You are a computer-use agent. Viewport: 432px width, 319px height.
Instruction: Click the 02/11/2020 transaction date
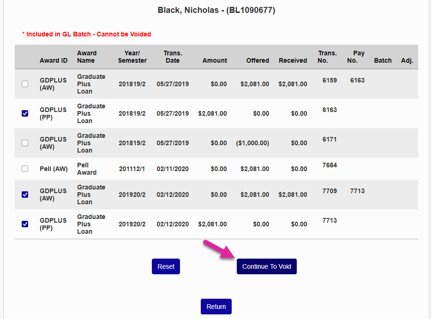[x=173, y=169]
